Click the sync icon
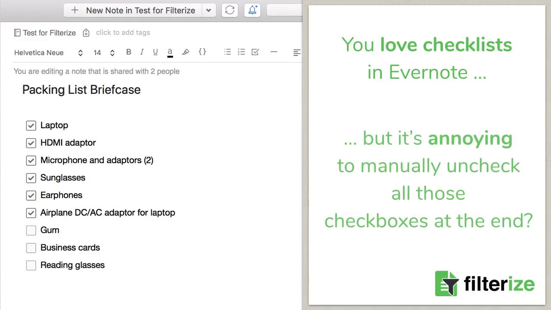551x310 pixels. click(230, 10)
